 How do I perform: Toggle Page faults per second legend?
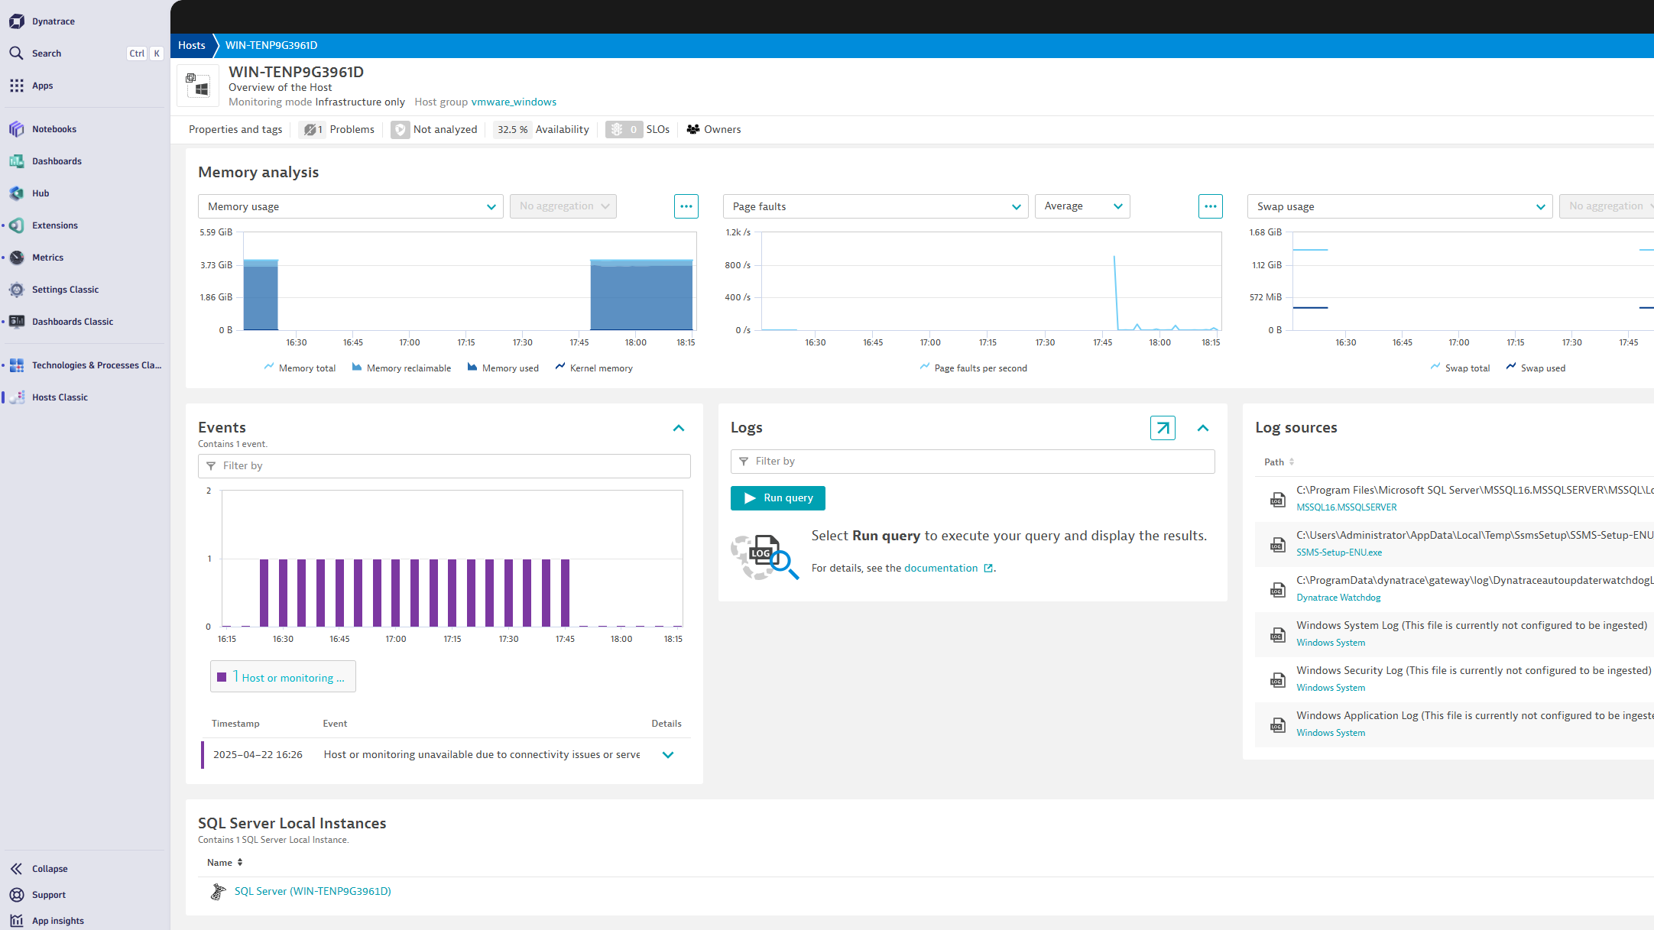(x=973, y=368)
